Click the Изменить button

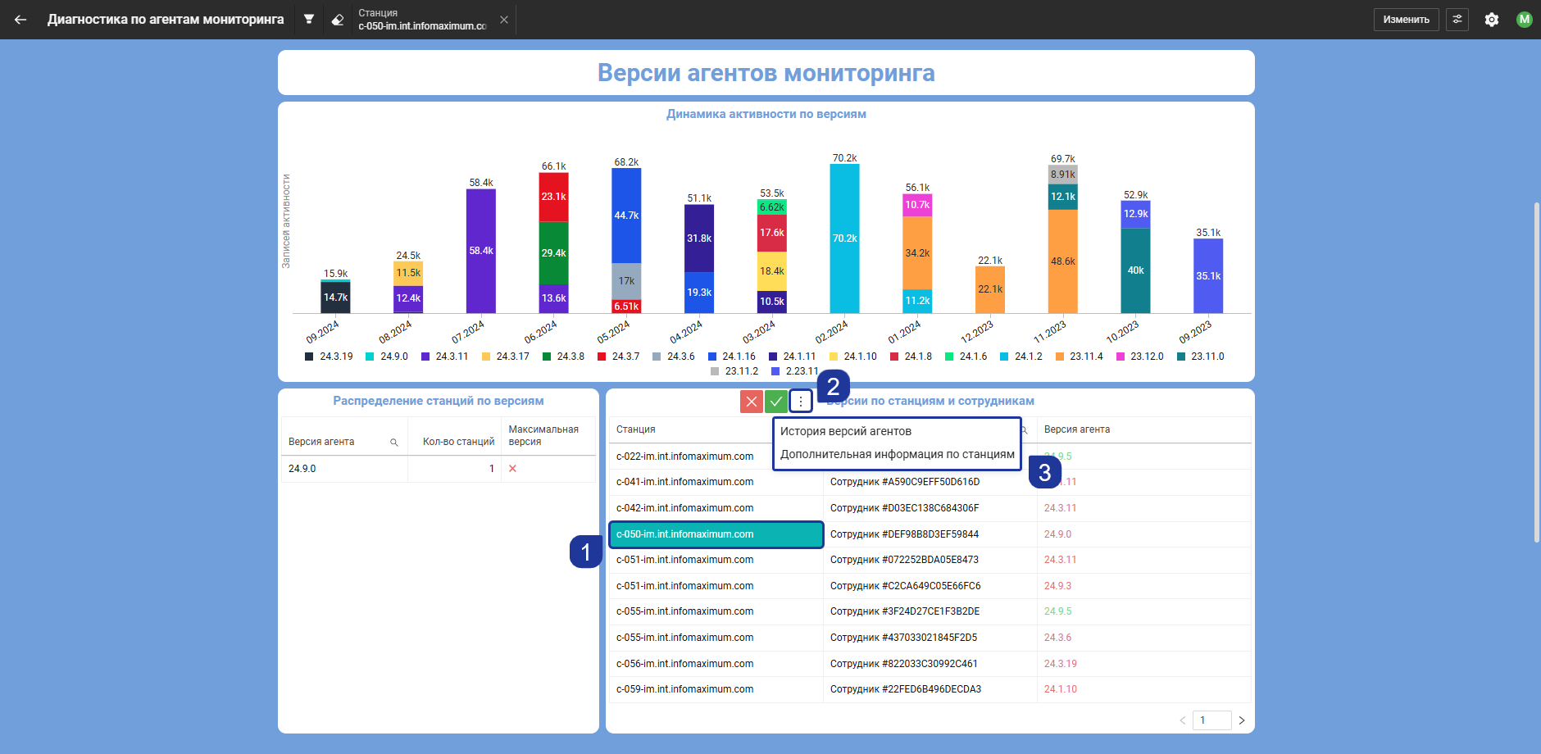coord(1406,20)
